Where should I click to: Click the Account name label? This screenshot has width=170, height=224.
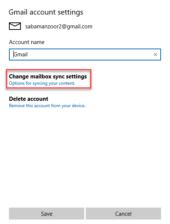pos(27,42)
